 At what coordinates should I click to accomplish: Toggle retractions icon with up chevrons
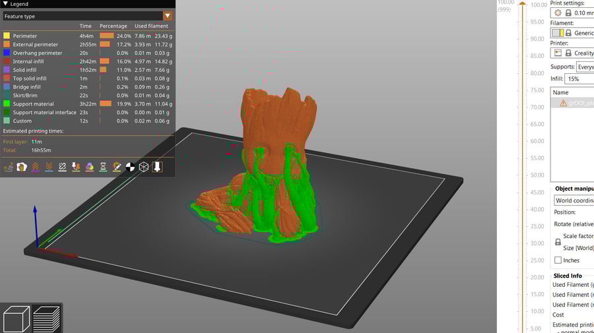tap(36, 167)
